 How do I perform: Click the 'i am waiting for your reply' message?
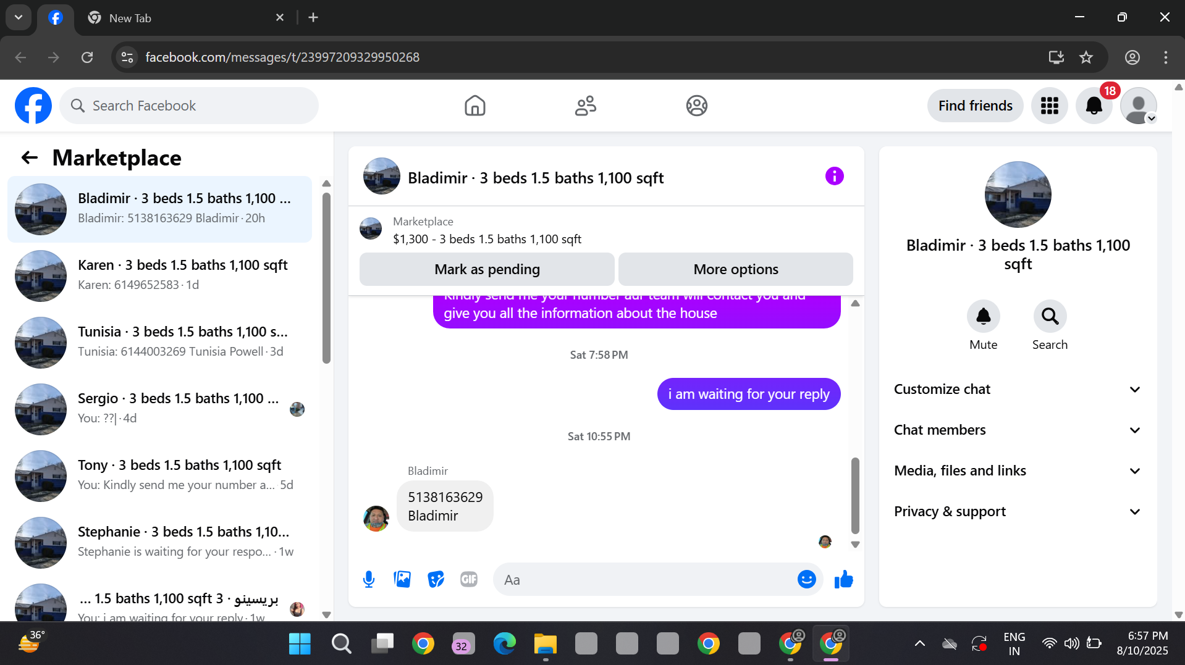click(748, 394)
